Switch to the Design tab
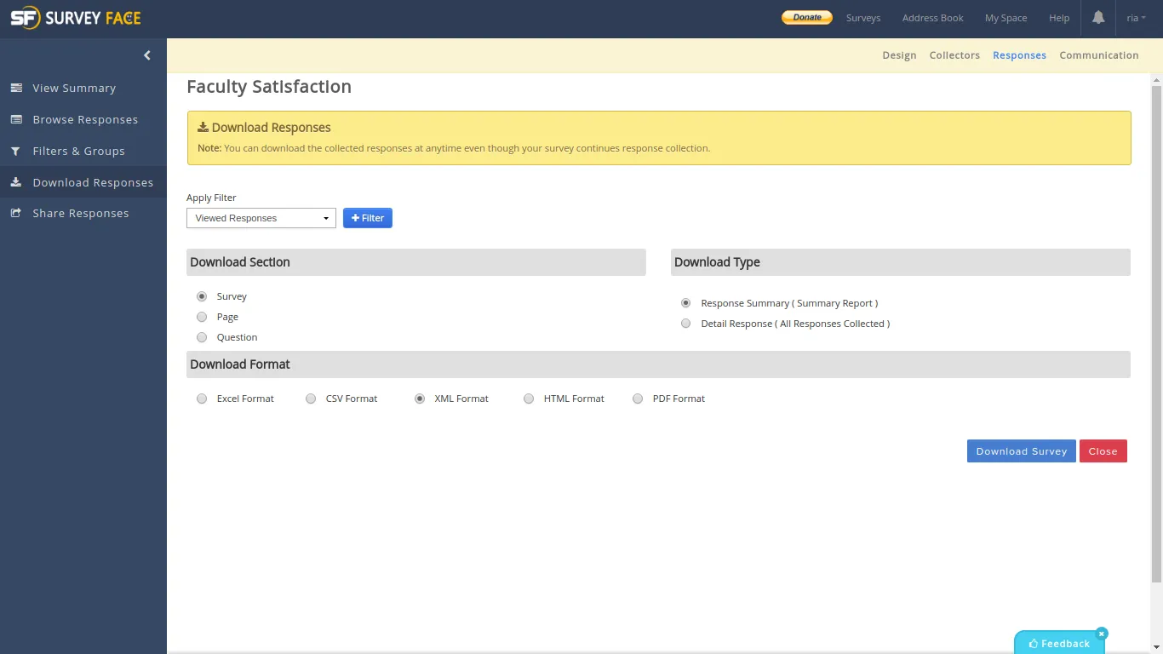The image size is (1163, 654). tap(899, 55)
